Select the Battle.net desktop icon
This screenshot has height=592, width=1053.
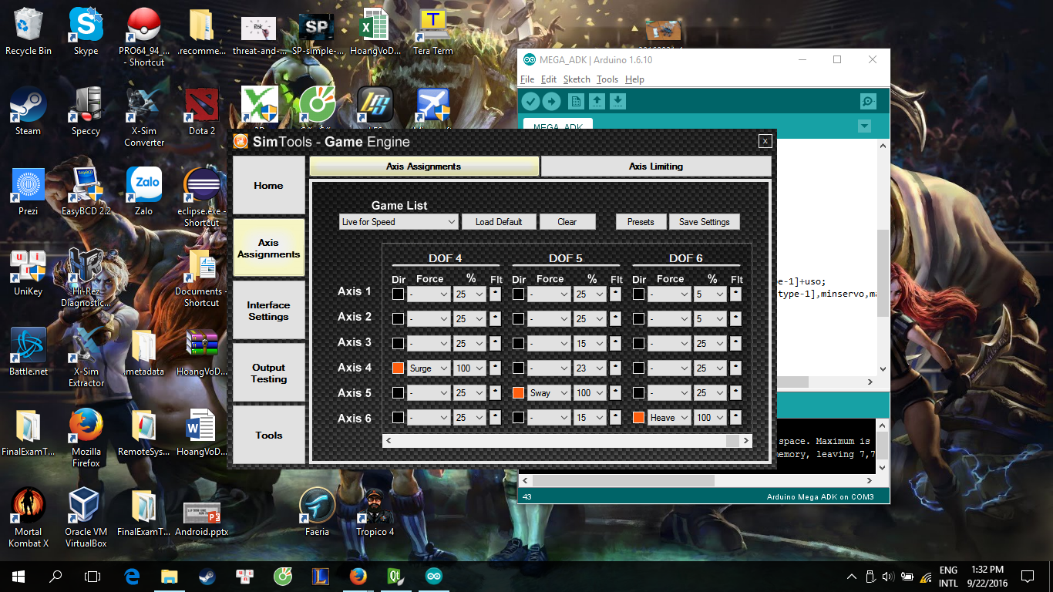29,352
